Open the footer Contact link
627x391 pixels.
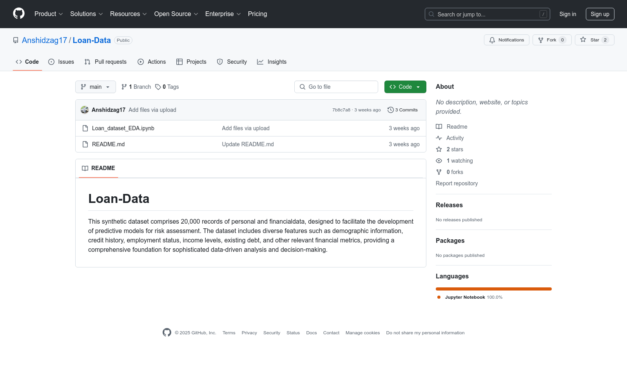point(331,333)
